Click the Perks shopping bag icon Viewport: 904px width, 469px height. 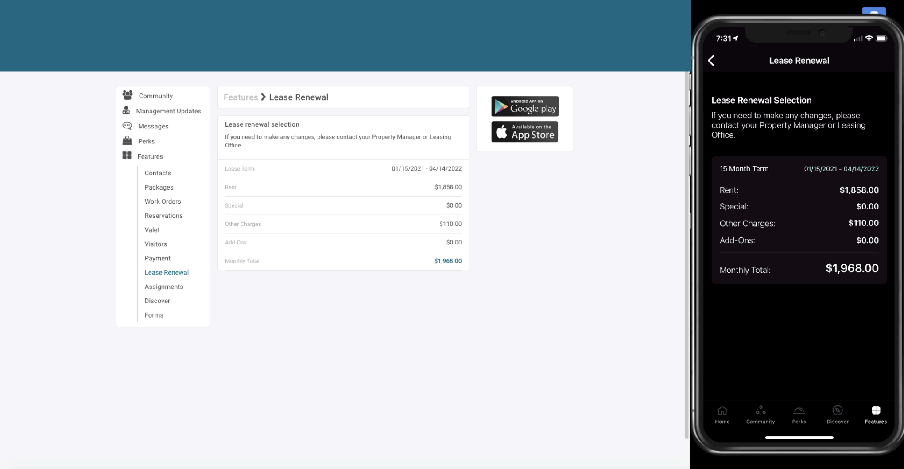(x=127, y=141)
